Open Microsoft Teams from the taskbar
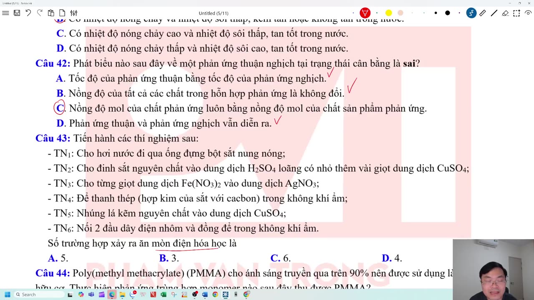Viewport: 534px width, 300px height. pos(91,295)
